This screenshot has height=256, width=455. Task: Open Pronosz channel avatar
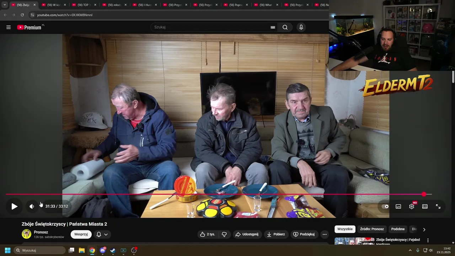(x=26, y=234)
